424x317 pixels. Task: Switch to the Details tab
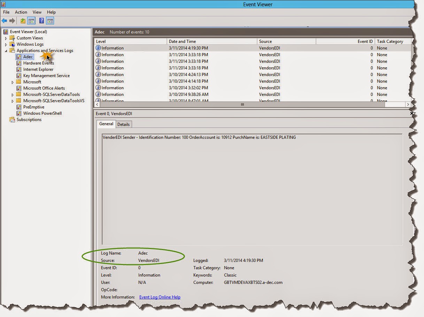tap(123, 124)
